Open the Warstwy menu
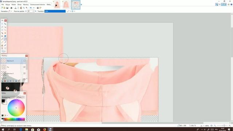 click(x=26, y=5)
